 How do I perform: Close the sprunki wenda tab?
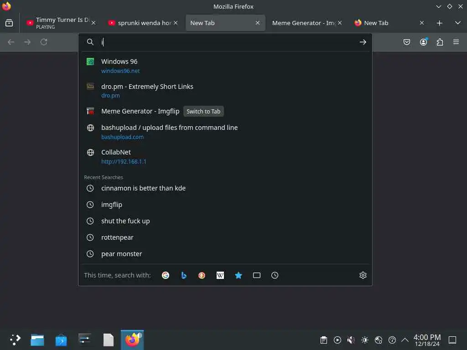(x=176, y=23)
